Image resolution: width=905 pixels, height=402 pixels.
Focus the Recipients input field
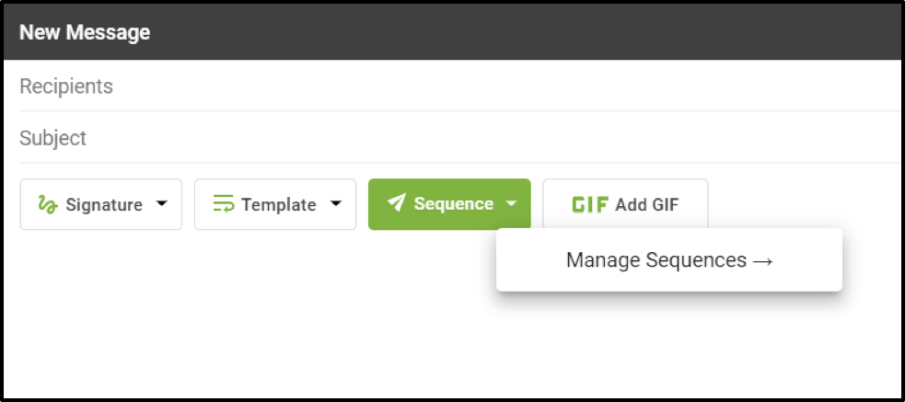460,86
